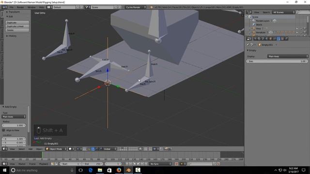This screenshot has width=310, height=174.
Task: Click the Size slider in Empty panel
Action: (277, 61)
